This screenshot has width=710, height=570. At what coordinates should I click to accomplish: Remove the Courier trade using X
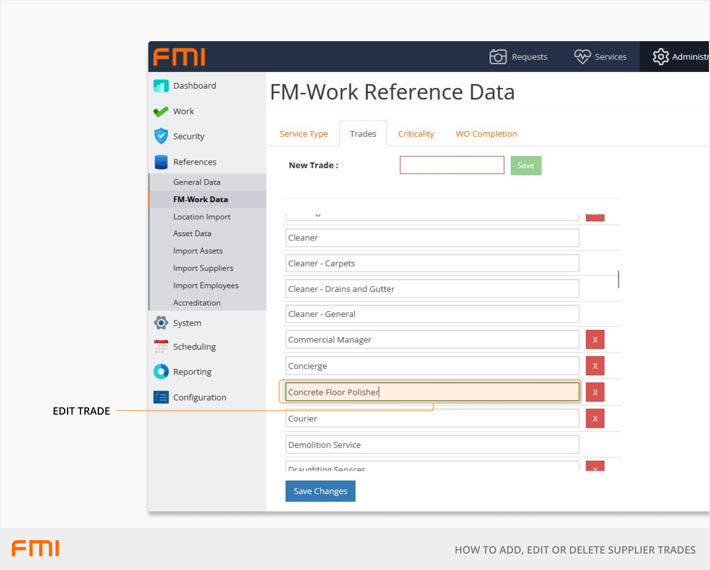pyautogui.click(x=595, y=419)
